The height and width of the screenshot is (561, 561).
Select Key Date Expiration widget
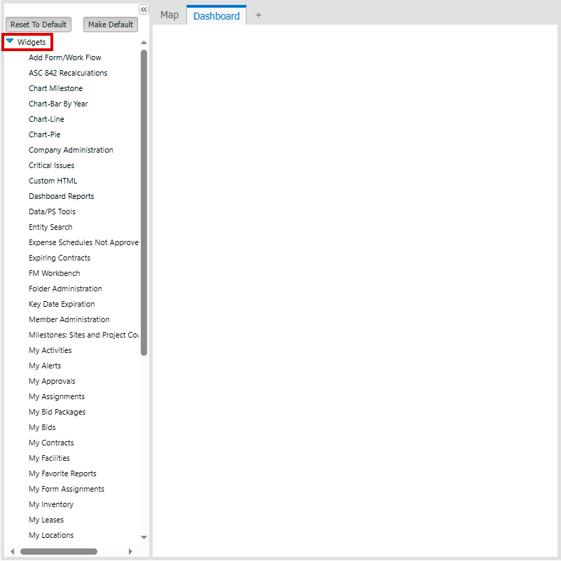[62, 304]
